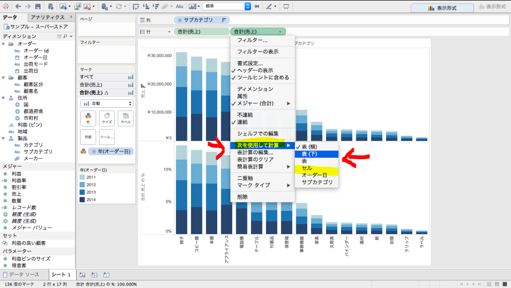Screen dimensions: 511x288
Task: Click the dimensions search magnifier icon
Action: click(x=65, y=36)
